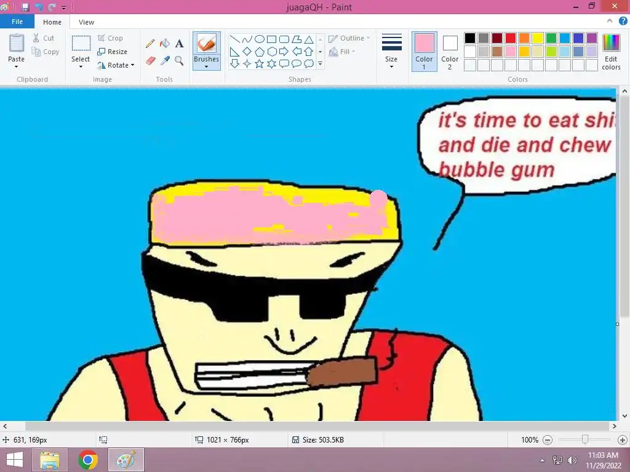This screenshot has height=472, width=630.
Task: Open the File menu
Action: click(17, 22)
